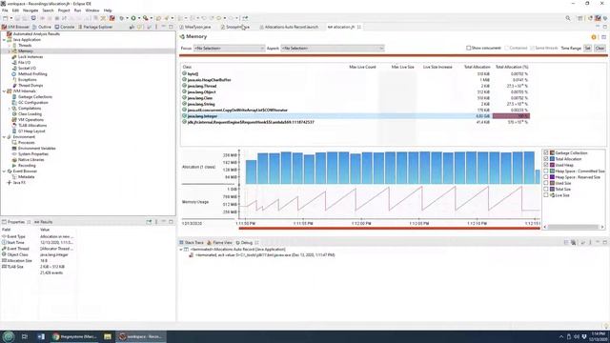The height and width of the screenshot is (343, 610).
Task: Collapse the Event Browser tree node
Action: (x=4, y=171)
